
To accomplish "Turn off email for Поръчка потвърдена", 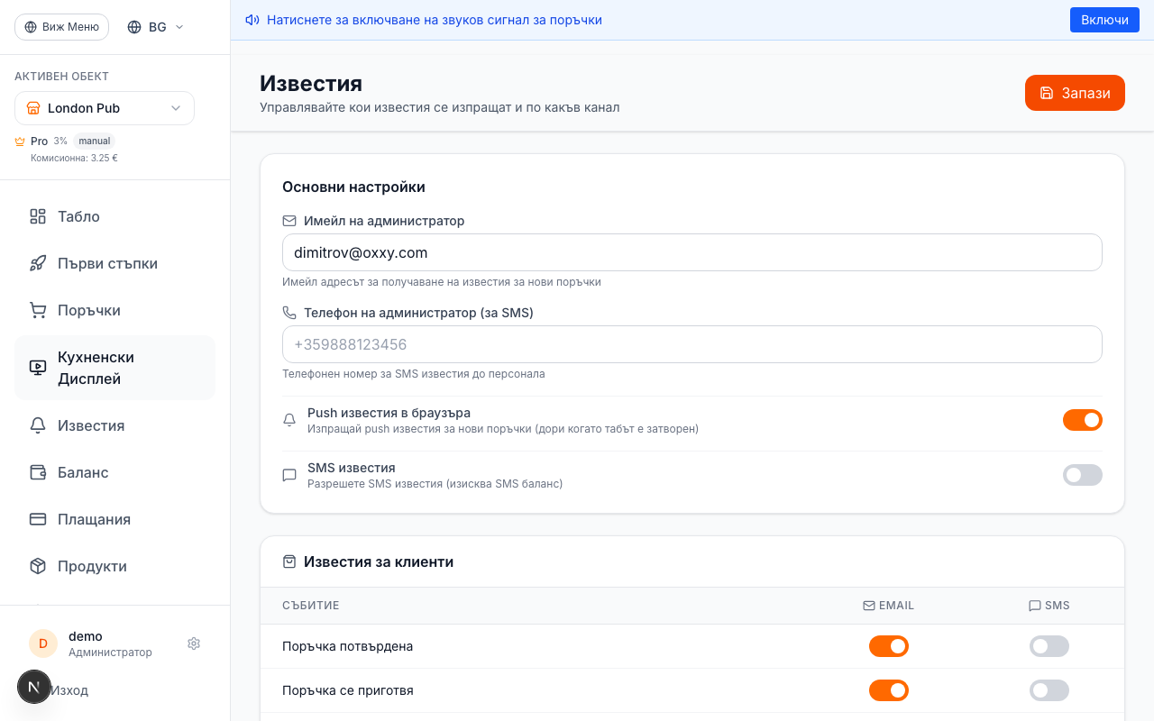I will tap(889, 646).
